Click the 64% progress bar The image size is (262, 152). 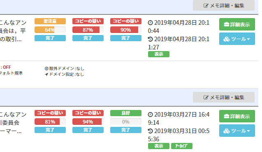click(50, 30)
